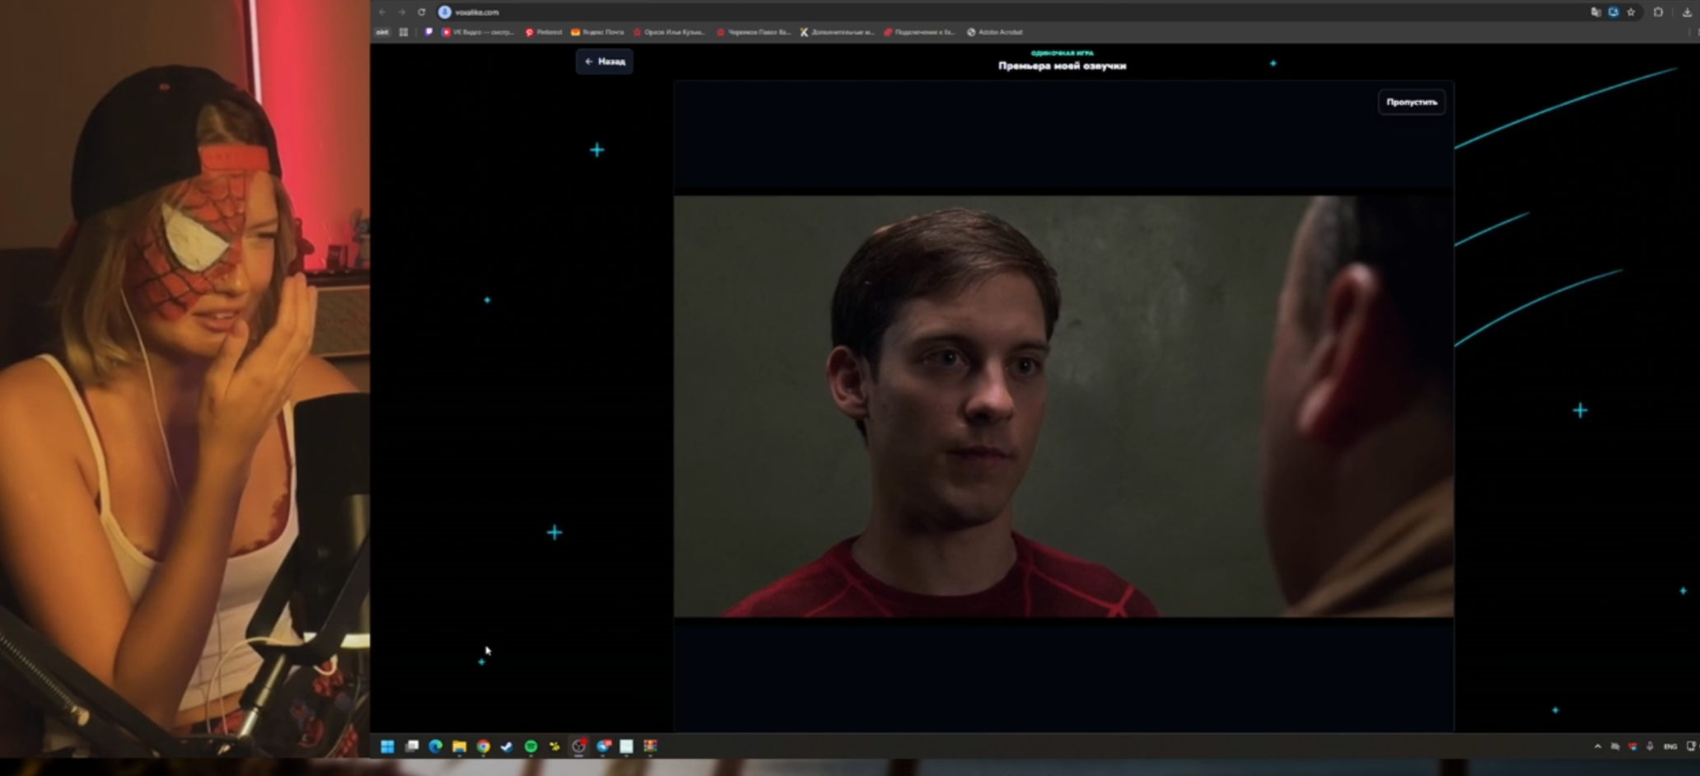1700x776 pixels.
Task: Open Spotify from the taskbar
Action: click(531, 746)
